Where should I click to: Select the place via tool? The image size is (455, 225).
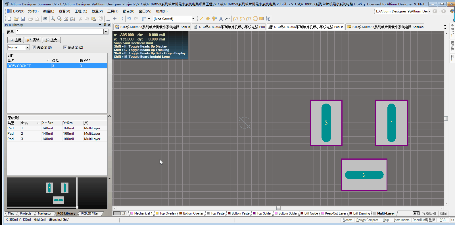(214, 19)
